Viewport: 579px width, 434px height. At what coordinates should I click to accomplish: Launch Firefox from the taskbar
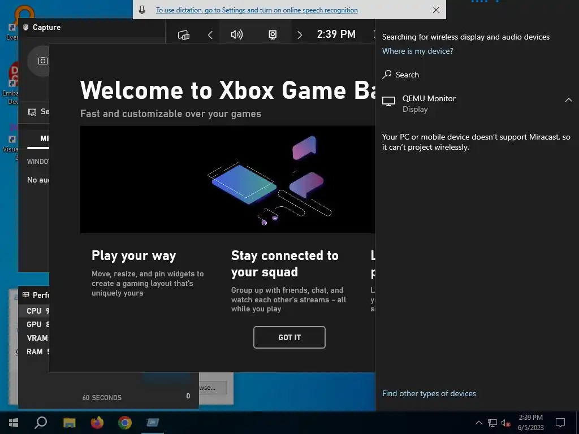(x=97, y=423)
